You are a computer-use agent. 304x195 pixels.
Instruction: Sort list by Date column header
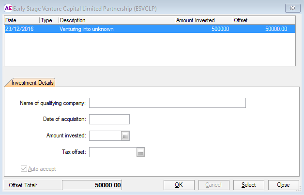coord(21,20)
